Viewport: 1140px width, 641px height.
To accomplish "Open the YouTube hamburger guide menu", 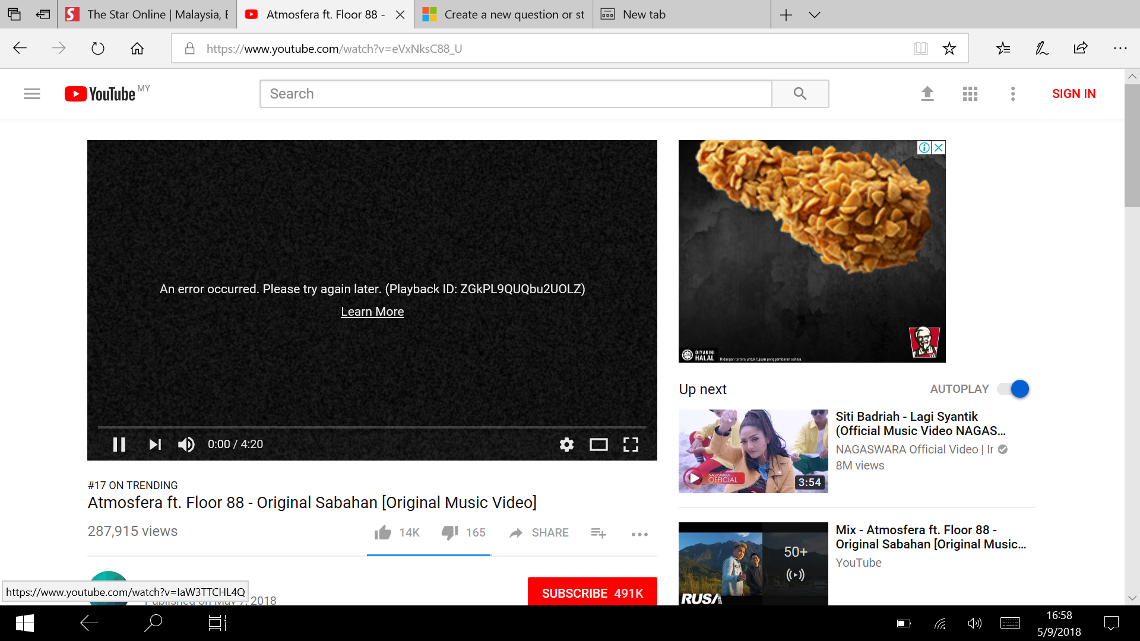I will pyautogui.click(x=32, y=94).
